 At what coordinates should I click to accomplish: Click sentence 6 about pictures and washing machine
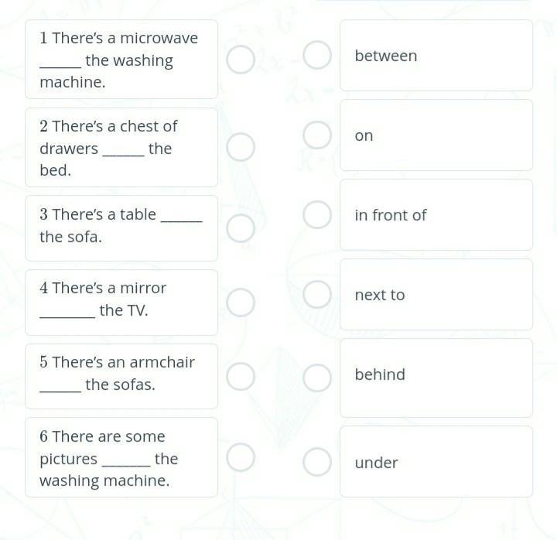coord(121,457)
